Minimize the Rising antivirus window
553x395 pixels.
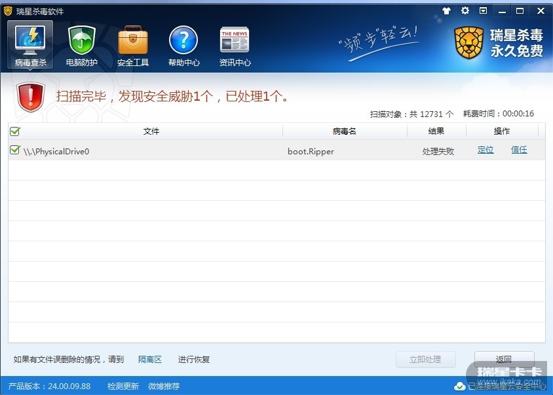point(502,11)
